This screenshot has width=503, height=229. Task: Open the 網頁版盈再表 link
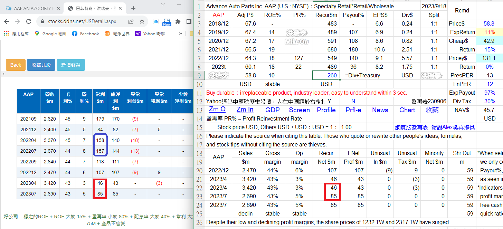pyautogui.click(x=435, y=127)
